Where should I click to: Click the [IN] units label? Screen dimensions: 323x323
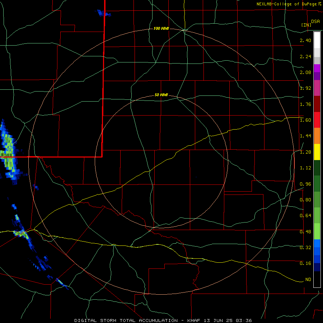tap(306, 25)
